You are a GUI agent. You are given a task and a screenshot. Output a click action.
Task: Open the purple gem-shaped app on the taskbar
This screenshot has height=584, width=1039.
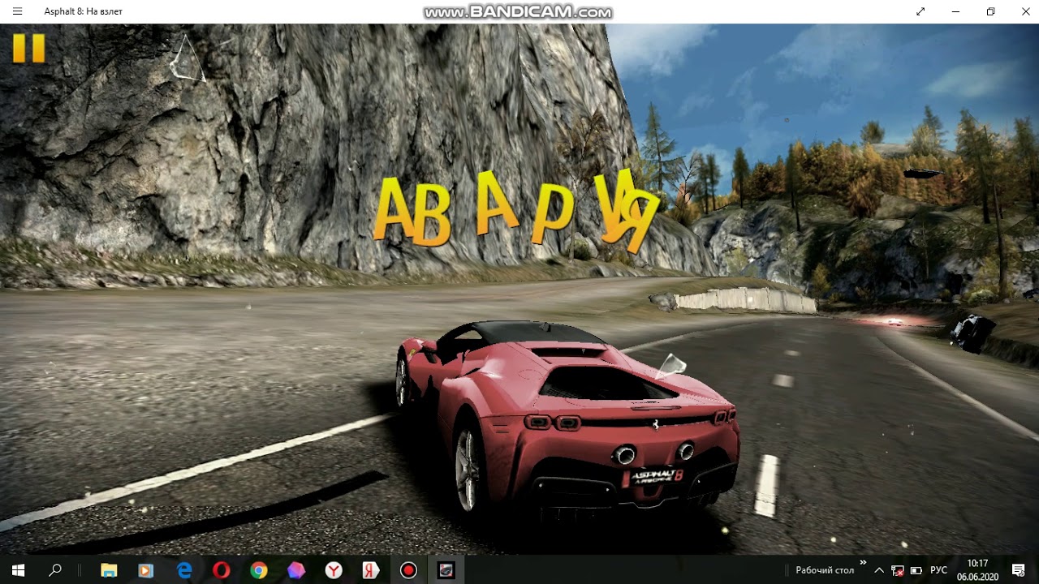[x=296, y=570]
